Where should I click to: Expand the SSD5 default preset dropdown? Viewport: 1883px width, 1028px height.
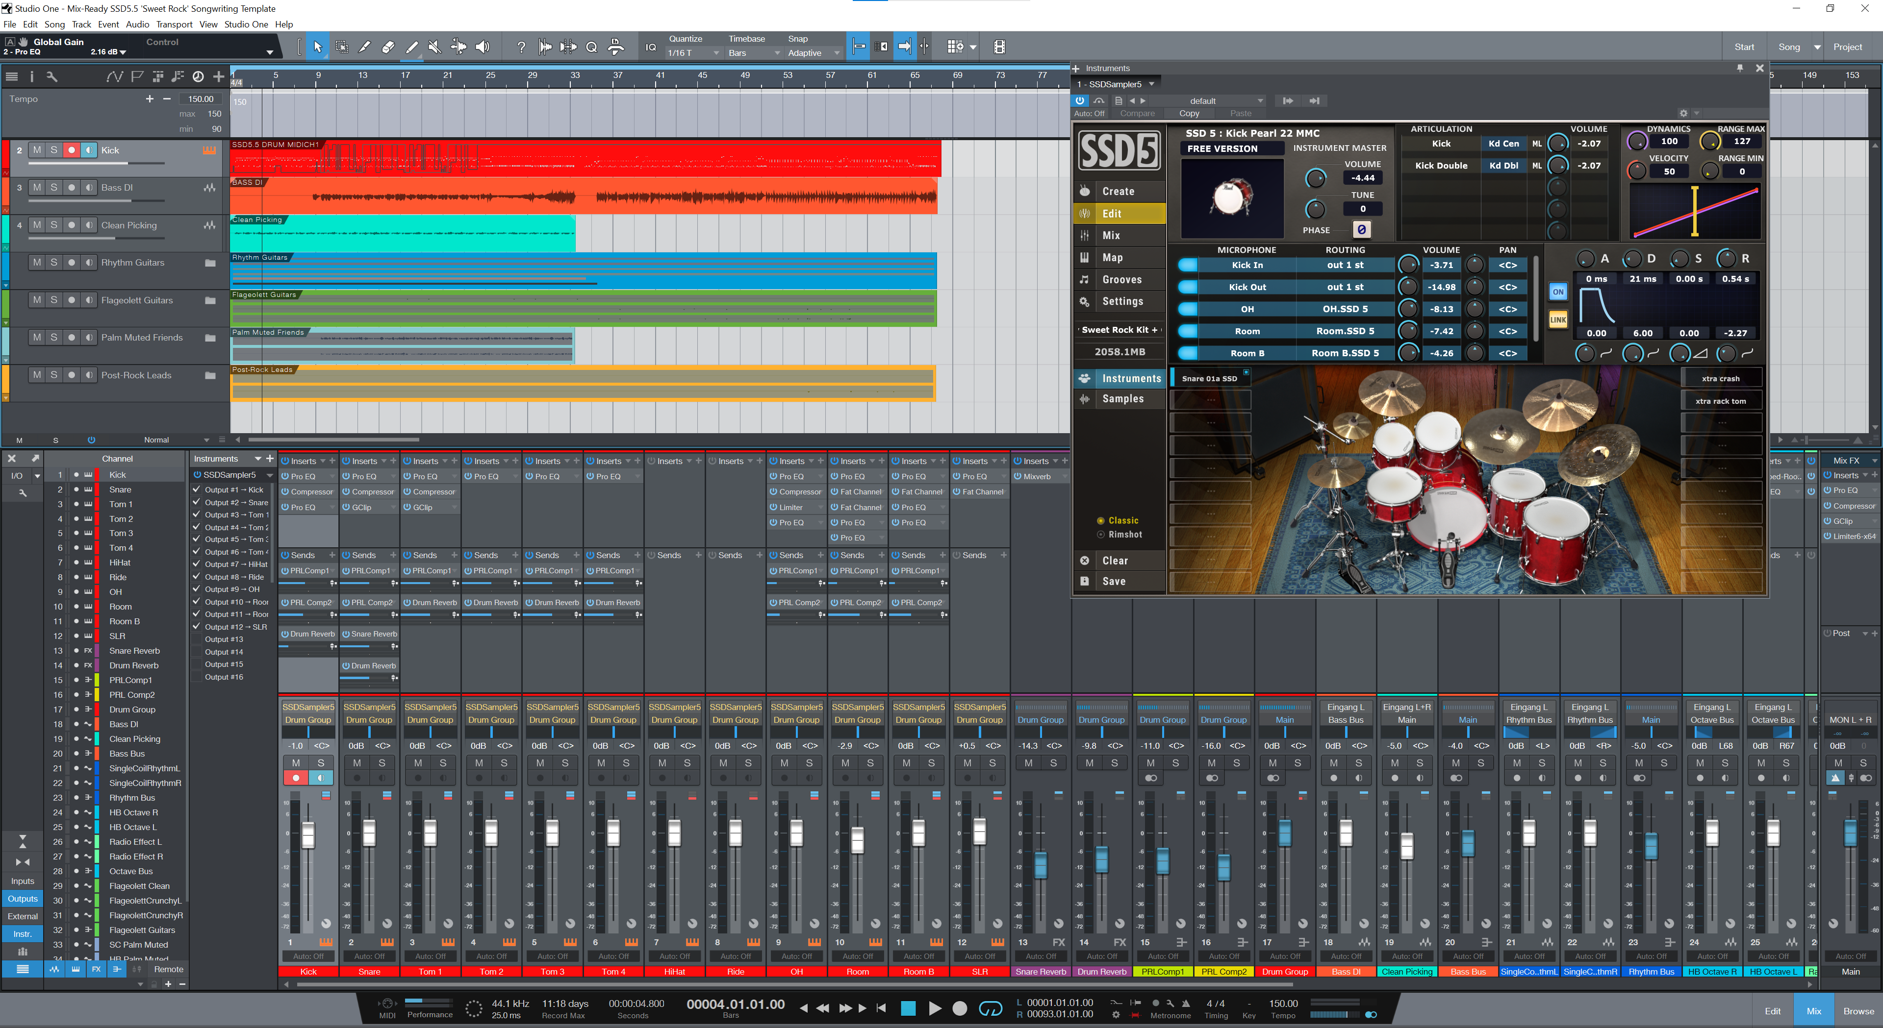click(x=1259, y=101)
